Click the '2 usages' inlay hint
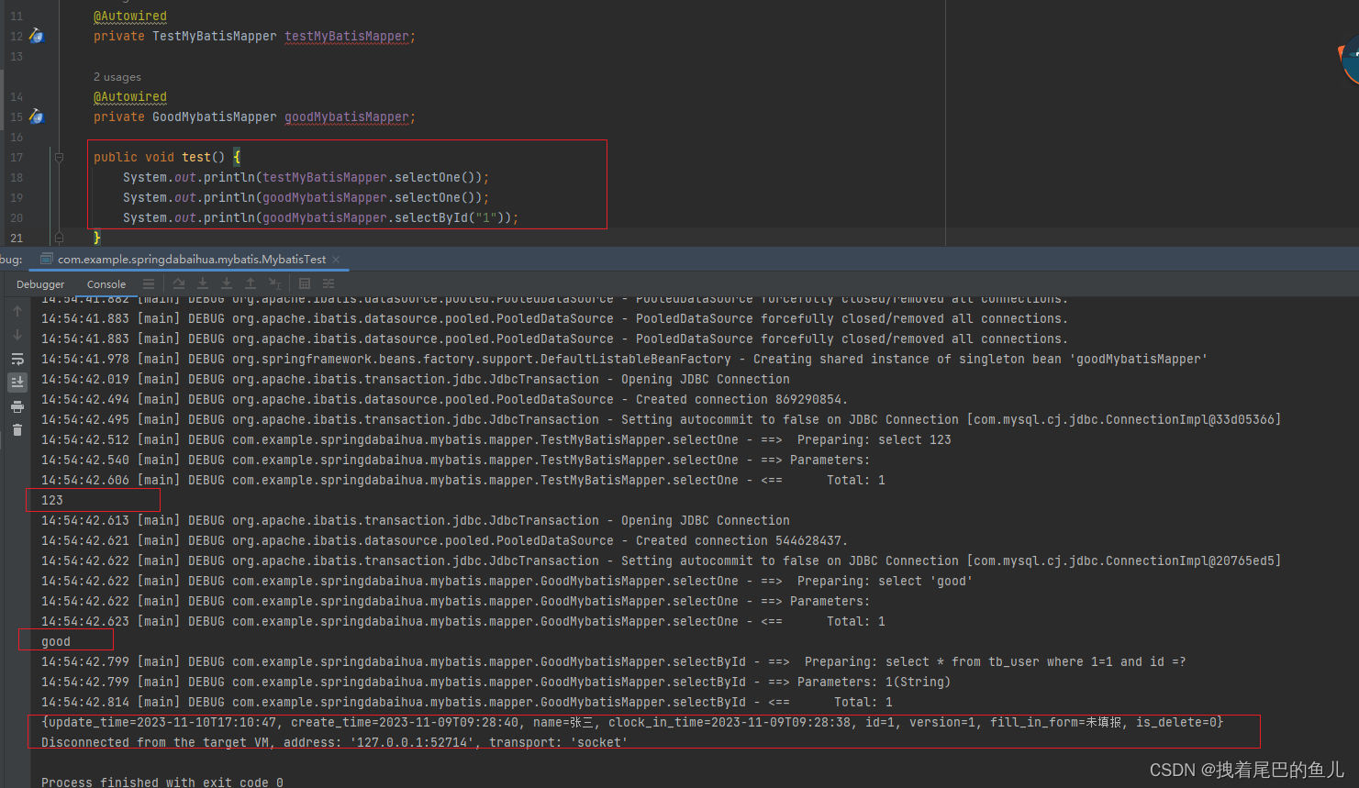 [x=117, y=77]
